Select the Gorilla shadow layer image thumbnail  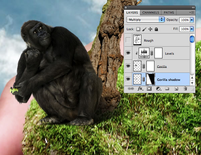tap(137, 79)
